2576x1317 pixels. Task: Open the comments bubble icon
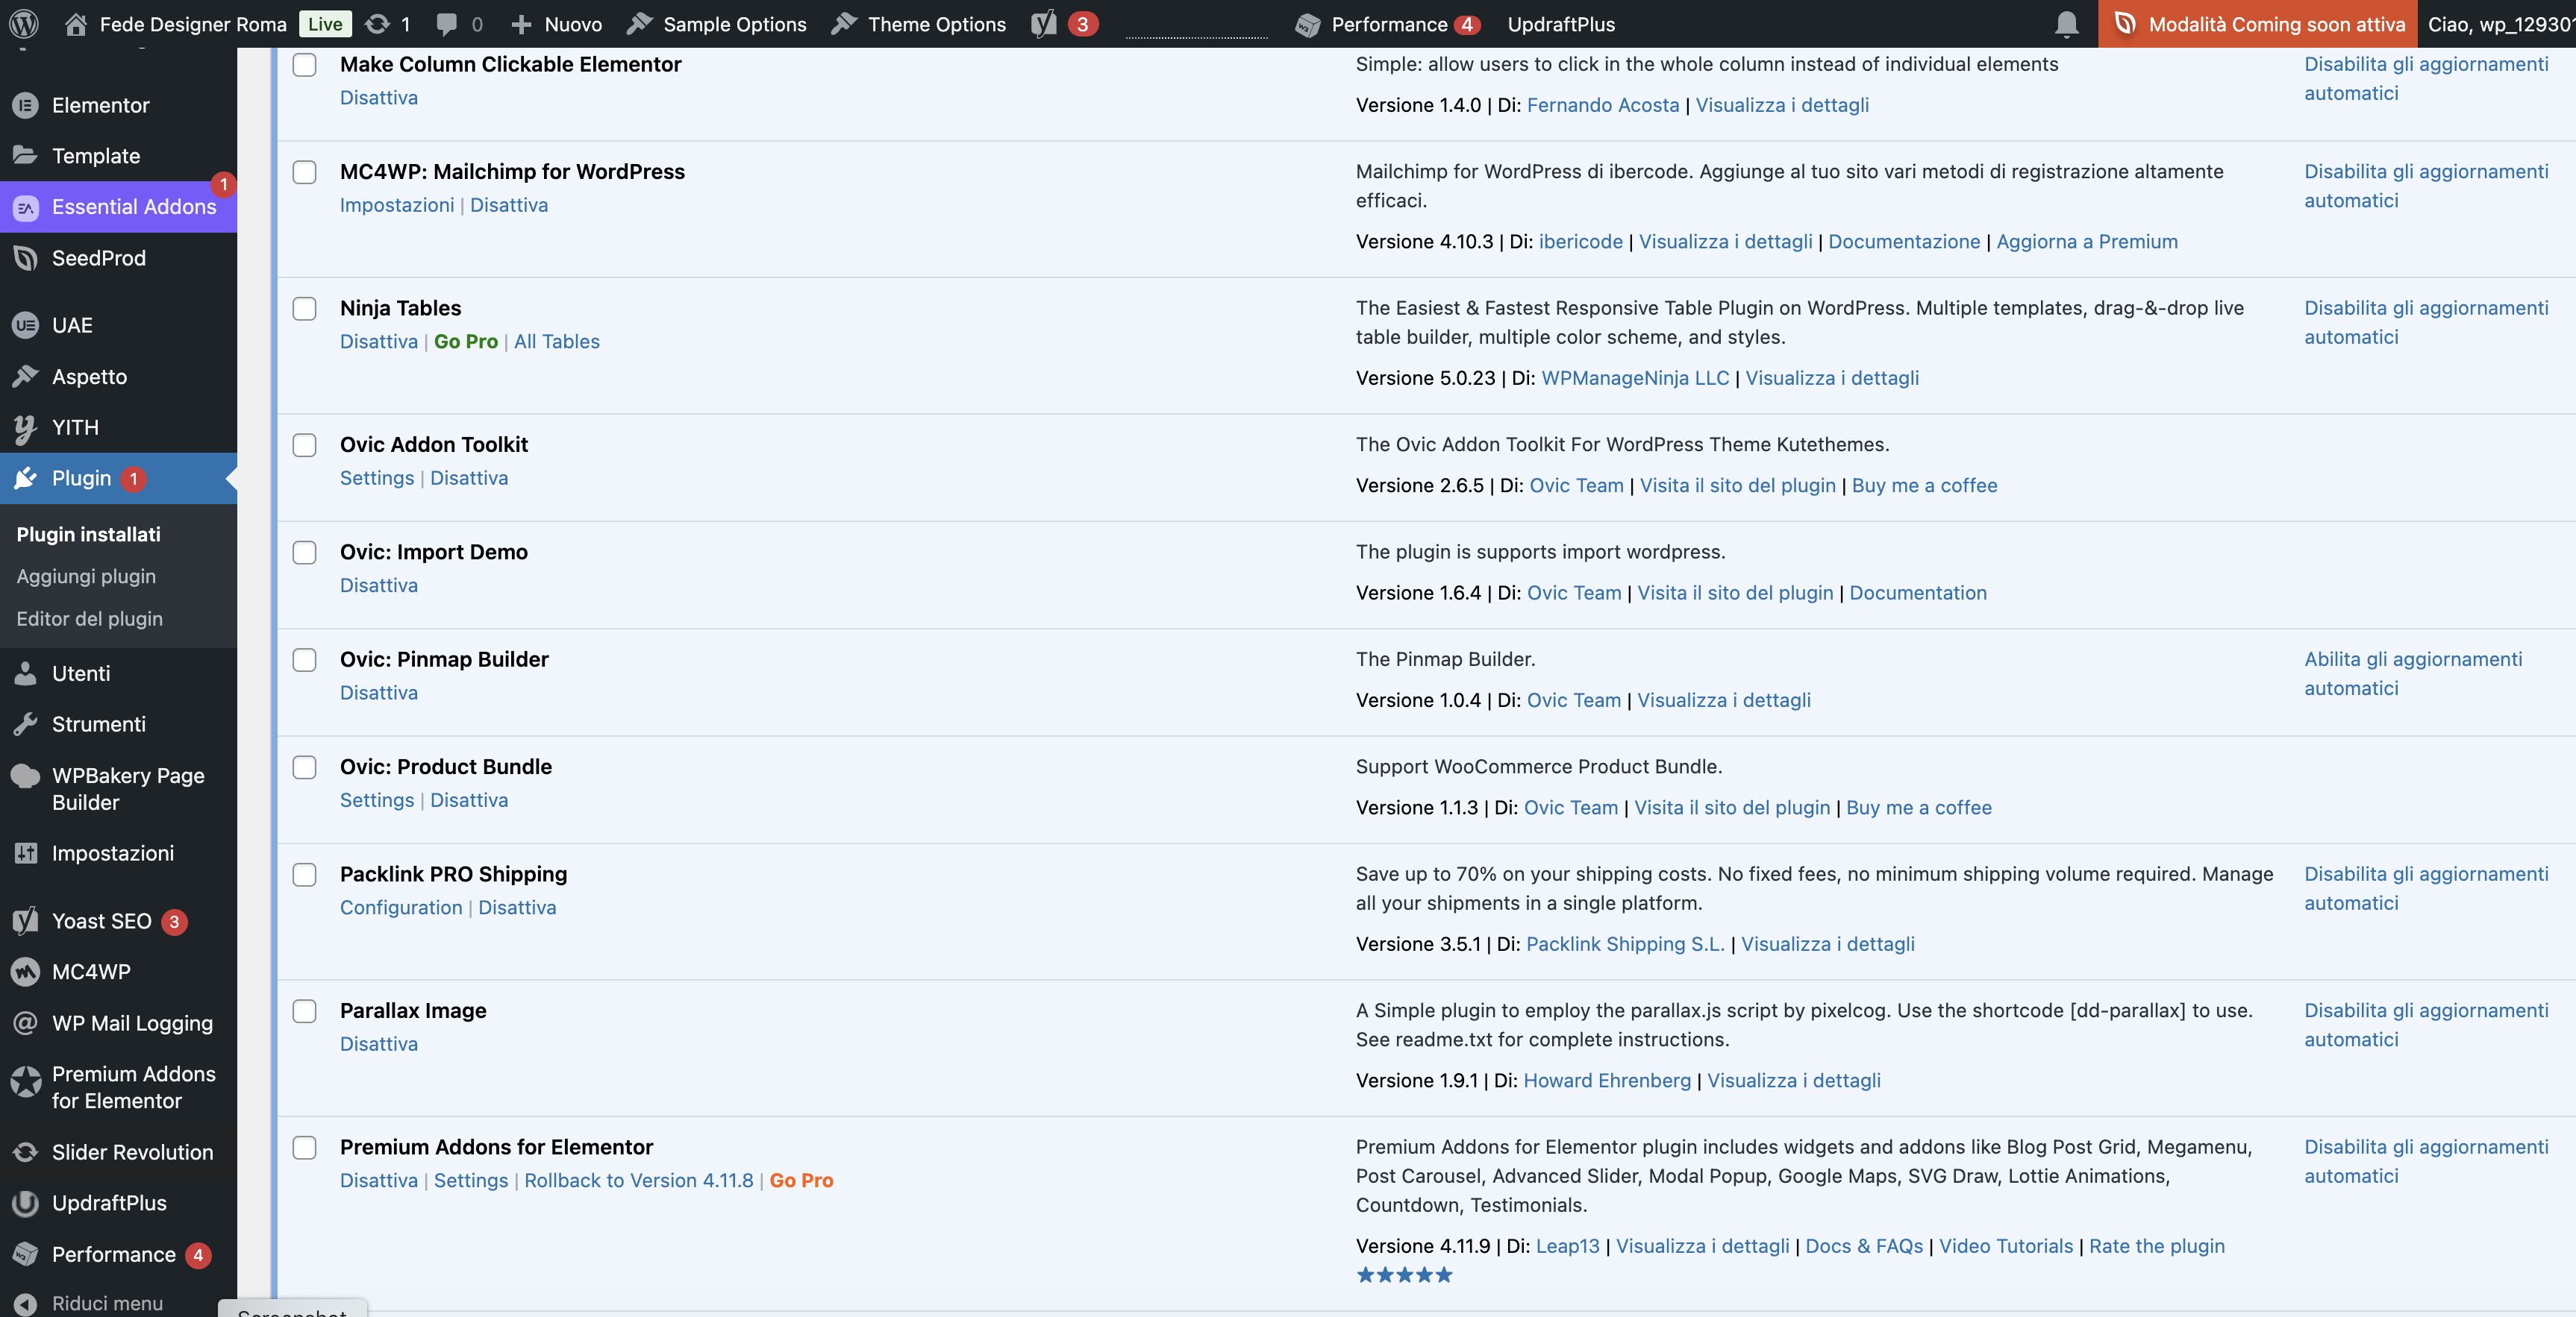(x=446, y=24)
